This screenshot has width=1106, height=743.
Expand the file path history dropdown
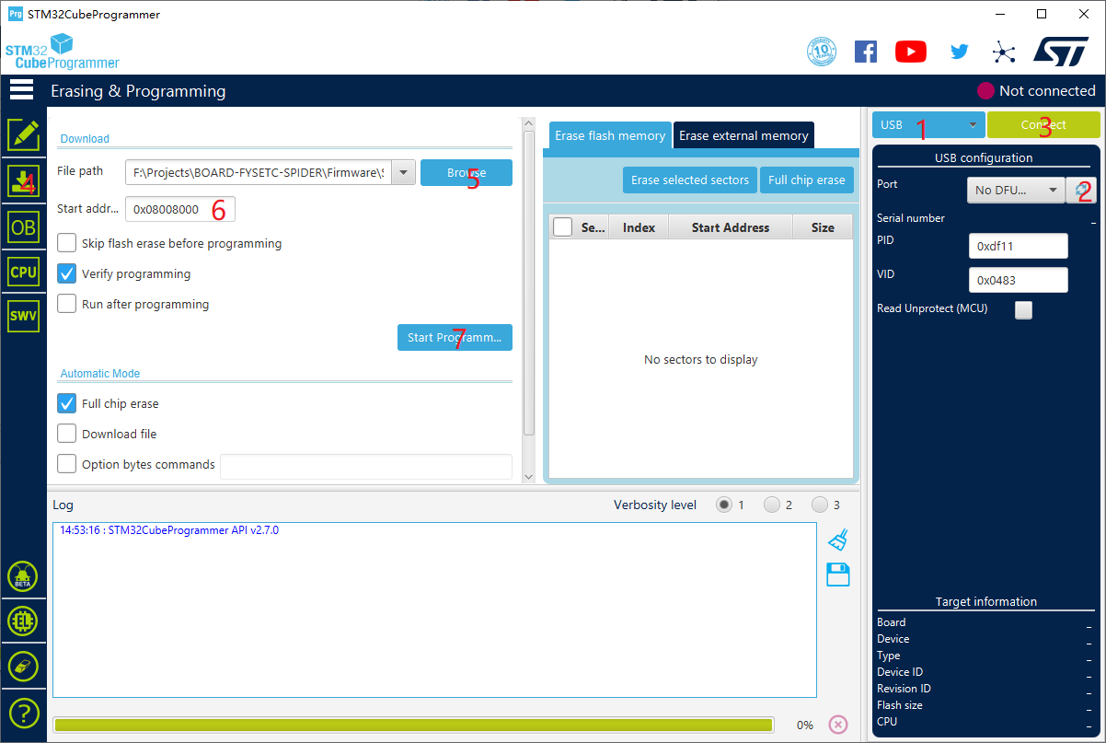point(404,172)
